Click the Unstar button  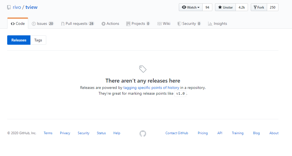point(225,7)
